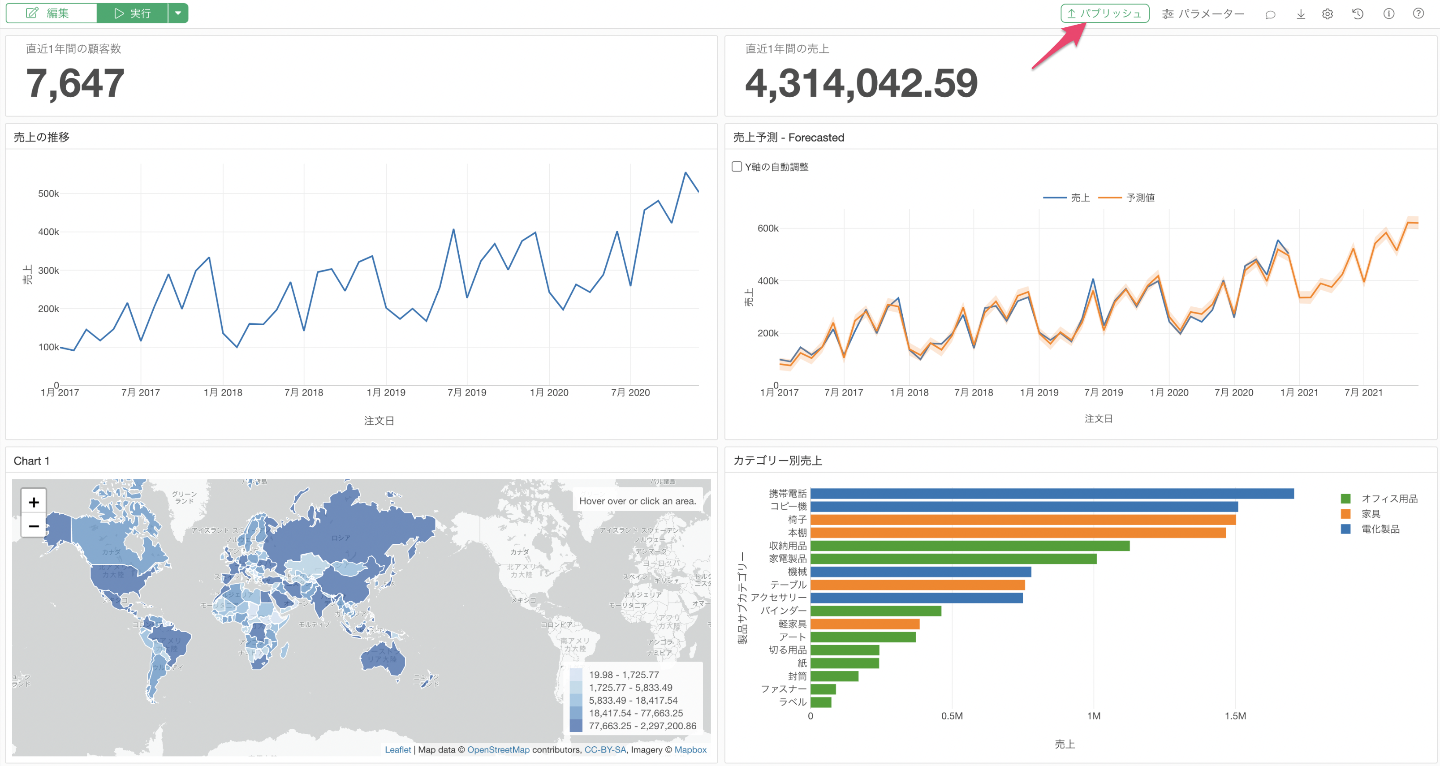Image resolution: width=1440 pixels, height=766 pixels.
Task: Click the パブリッシュ publish button
Action: point(1104,13)
